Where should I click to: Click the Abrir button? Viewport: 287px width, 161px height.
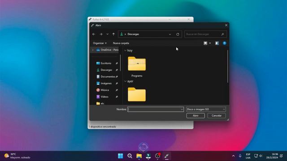pos(196,115)
